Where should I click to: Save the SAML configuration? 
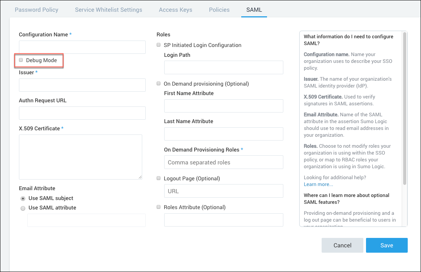386,245
